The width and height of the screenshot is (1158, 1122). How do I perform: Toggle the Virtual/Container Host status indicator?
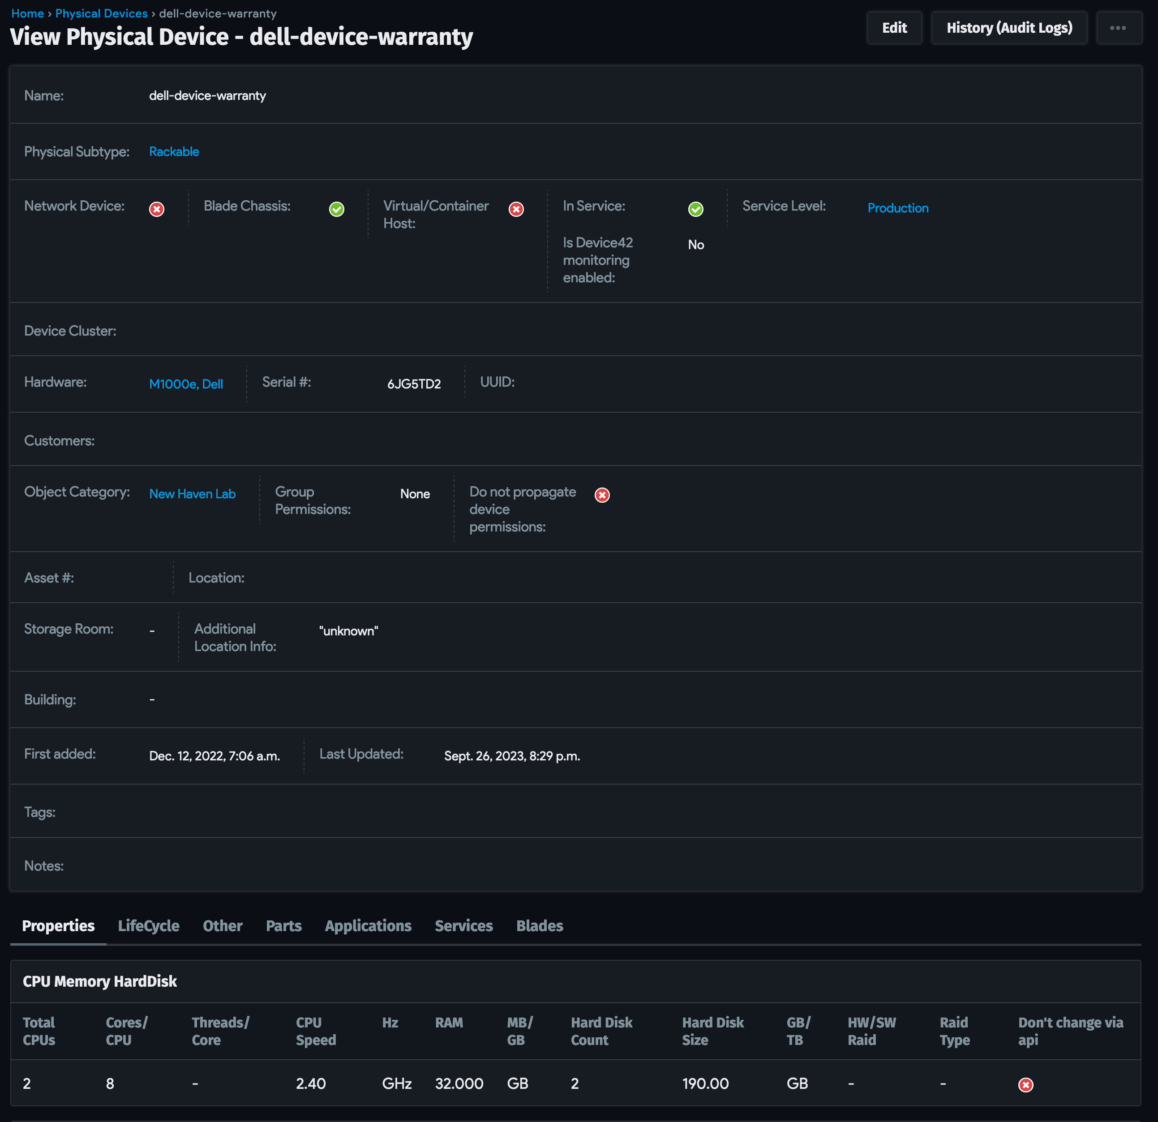(516, 209)
